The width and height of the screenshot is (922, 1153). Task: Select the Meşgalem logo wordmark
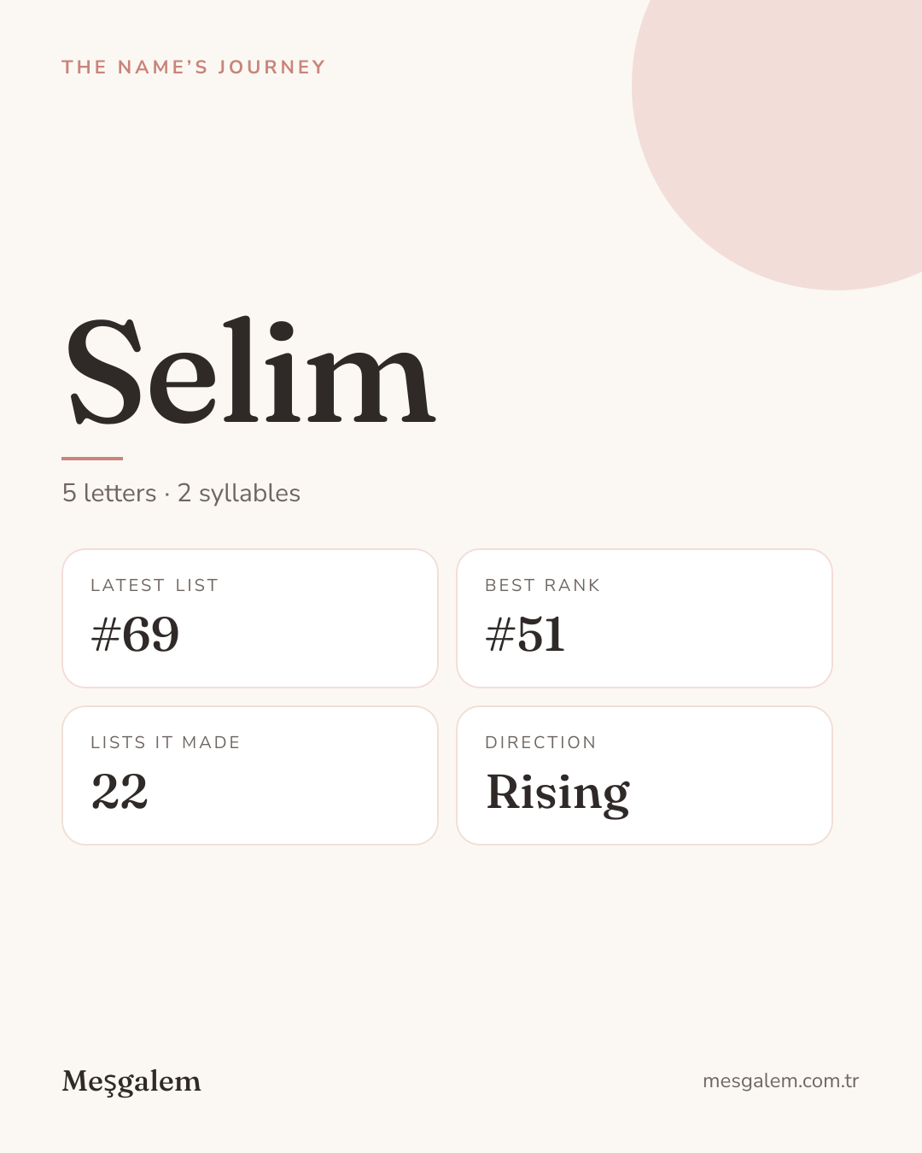(x=131, y=1081)
